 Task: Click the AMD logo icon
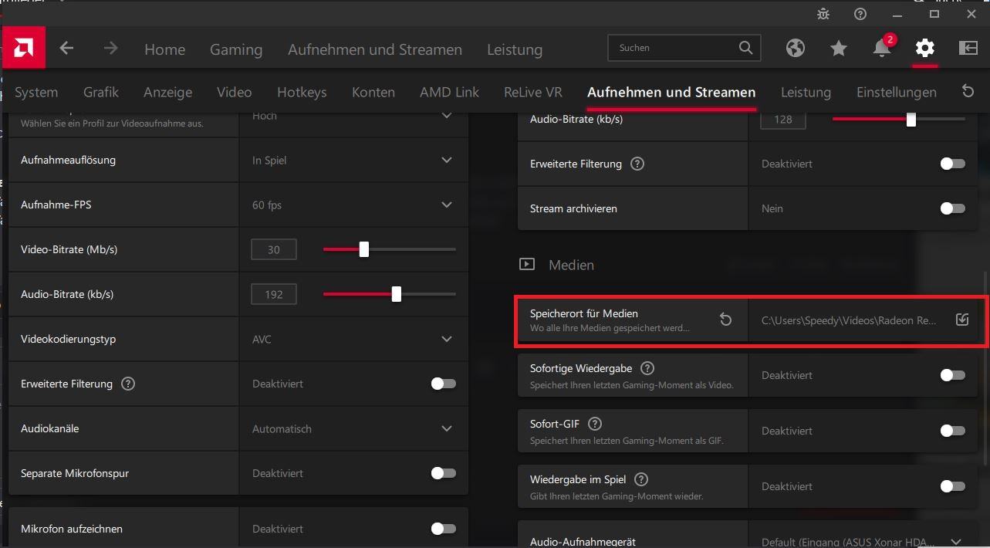tap(23, 49)
